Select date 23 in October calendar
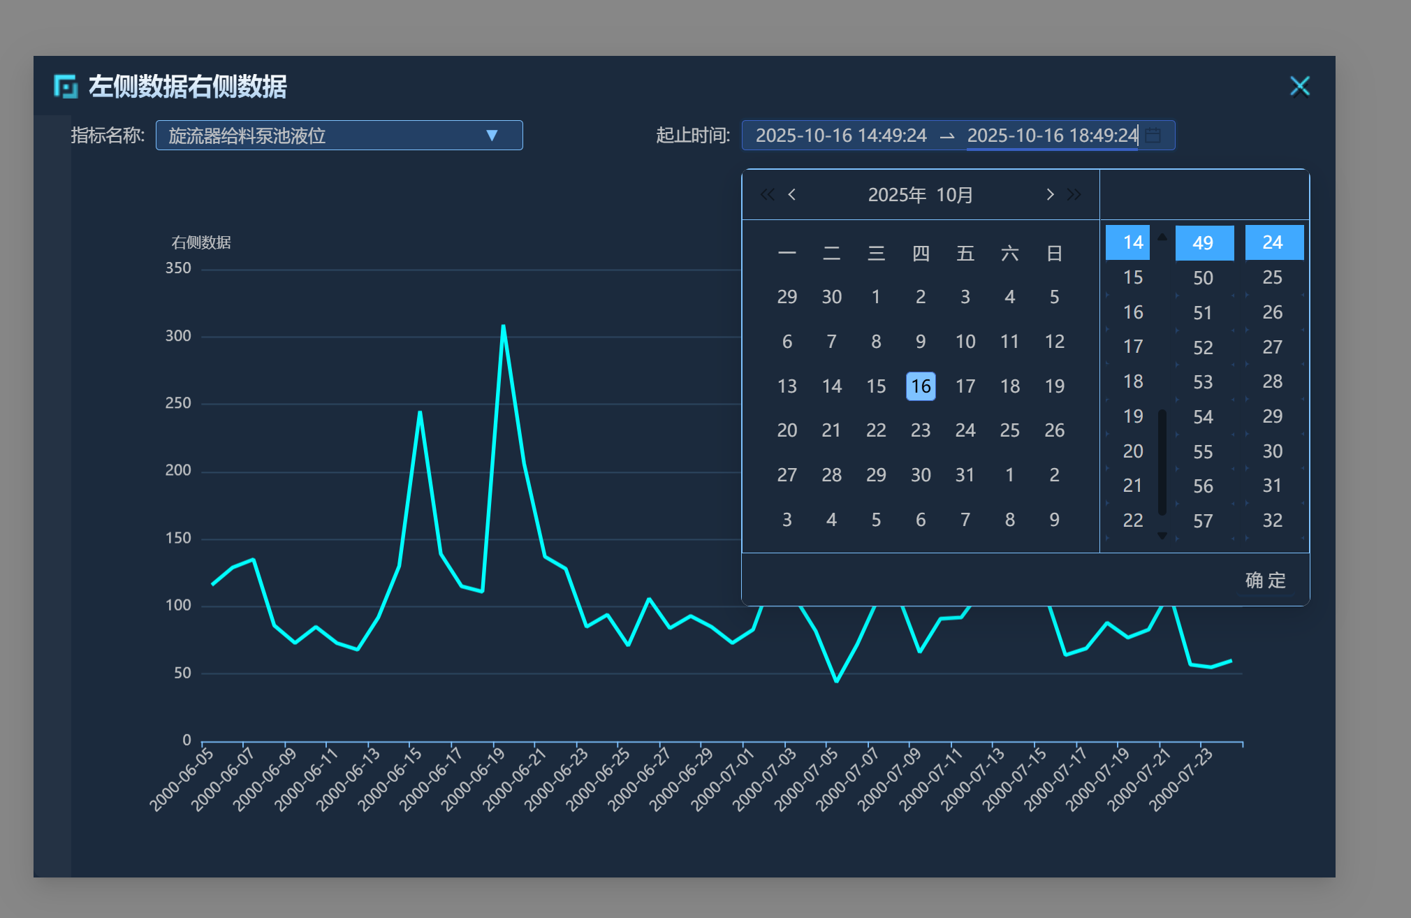1411x918 pixels. coord(921,430)
